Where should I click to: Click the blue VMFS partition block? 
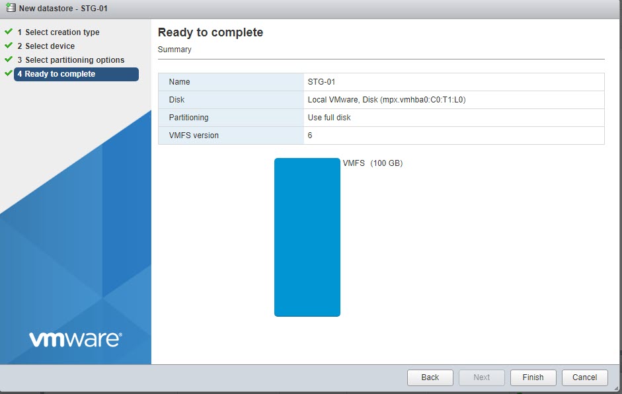pyautogui.click(x=307, y=237)
